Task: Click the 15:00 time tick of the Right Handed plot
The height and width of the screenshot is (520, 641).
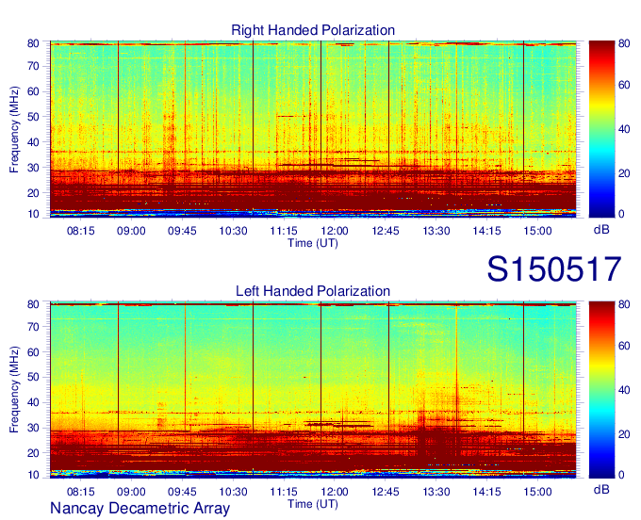Action: (x=537, y=231)
